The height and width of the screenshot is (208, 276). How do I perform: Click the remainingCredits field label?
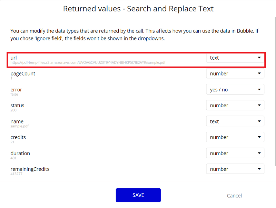30,169
